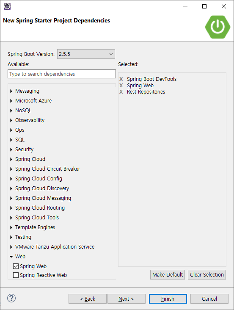Remove Rest Repositories via its X icon

click(121, 92)
